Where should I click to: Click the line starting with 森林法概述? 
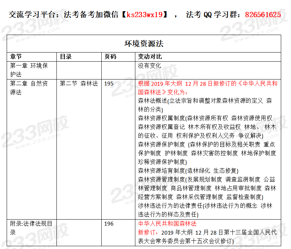(205, 101)
